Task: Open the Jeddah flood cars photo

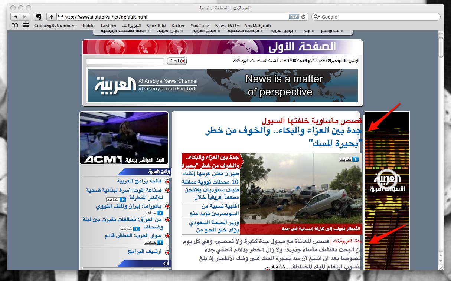Action: point(301,194)
